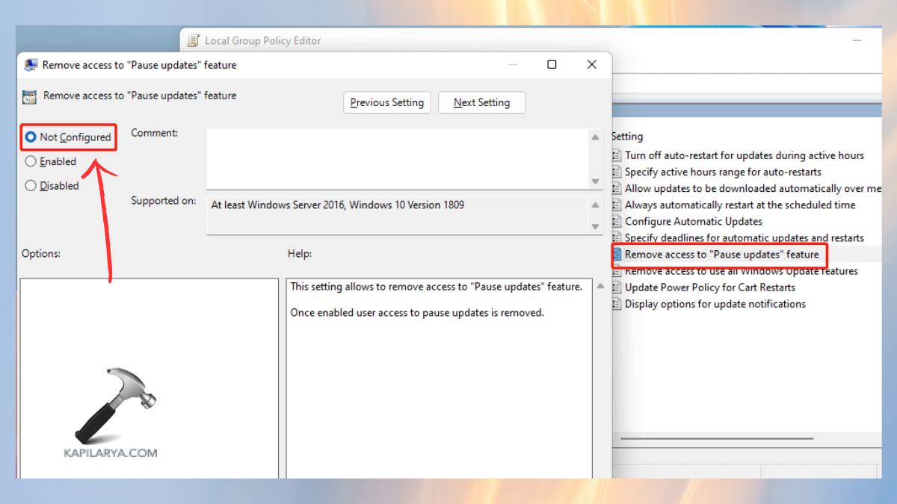Click the icon beside "Specify deadlines for automatic updates and restarts"
This screenshot has height=504, width=897.
coord(617,237)
